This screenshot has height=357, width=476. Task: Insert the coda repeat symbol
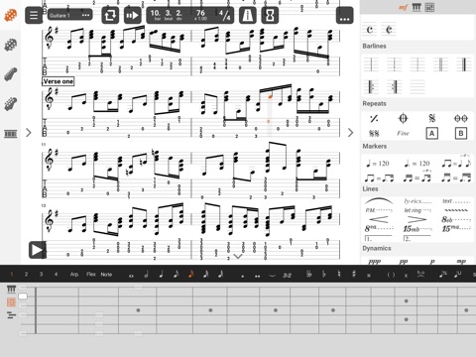point(403,118)
